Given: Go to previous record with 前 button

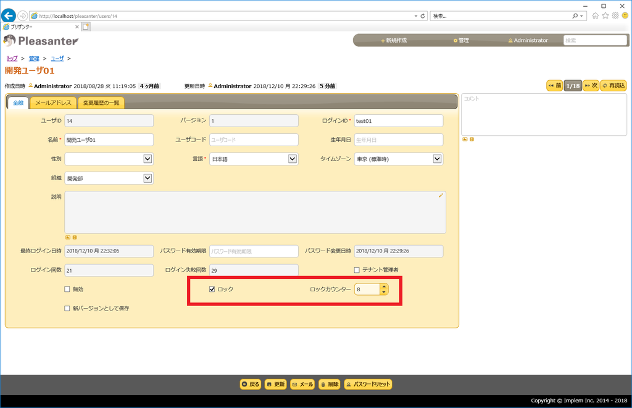Looking at the screenshot, I should (x=555, y=85).
